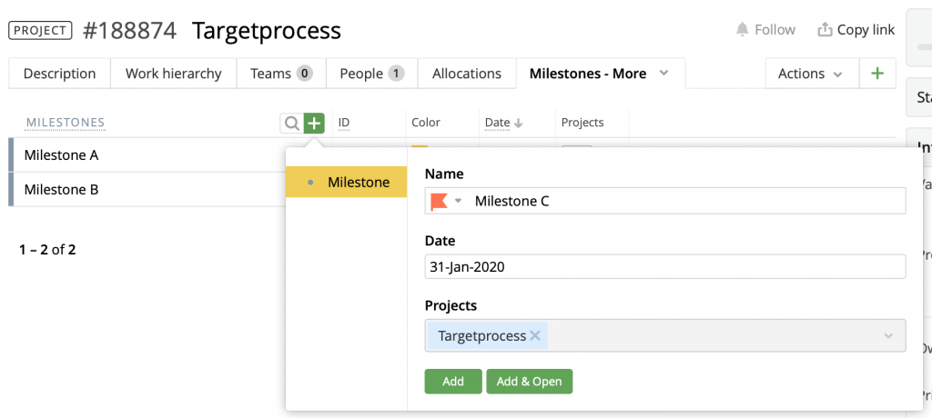Click the project ID #188874
Screen dimensions: 932x418
[x=129, y=30]
